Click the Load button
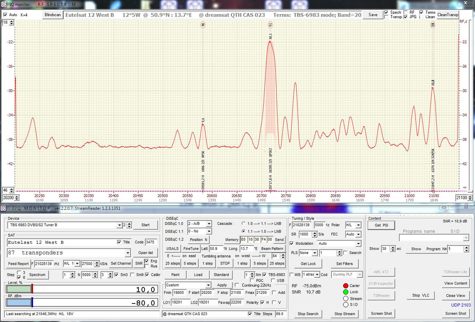Viewport: 475px width, 322px height. 198,275
